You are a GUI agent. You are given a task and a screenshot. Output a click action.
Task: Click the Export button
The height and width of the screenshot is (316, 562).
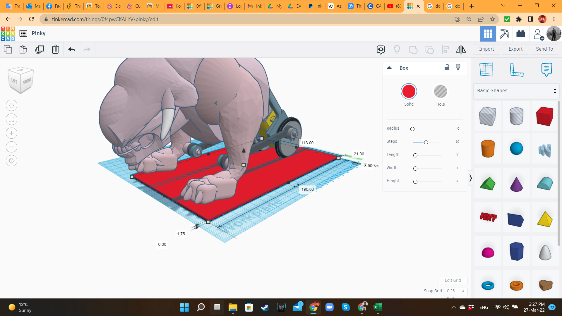click(x=515, y=49)
